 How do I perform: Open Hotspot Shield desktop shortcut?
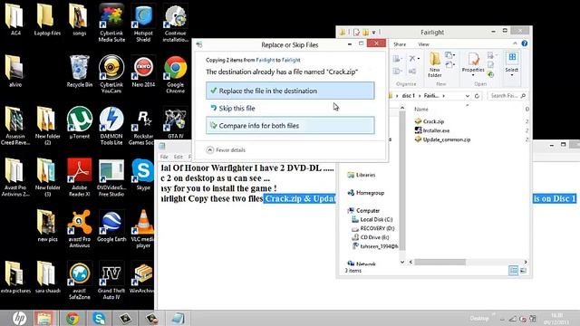tap(143, 23)
